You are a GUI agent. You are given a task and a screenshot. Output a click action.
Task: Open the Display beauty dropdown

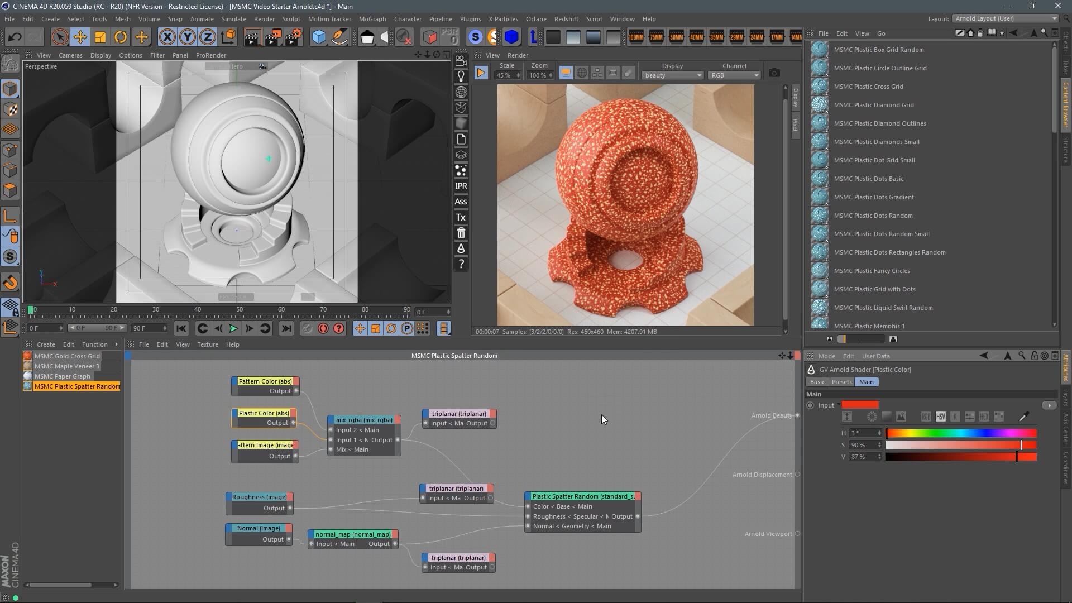(672, 75)
